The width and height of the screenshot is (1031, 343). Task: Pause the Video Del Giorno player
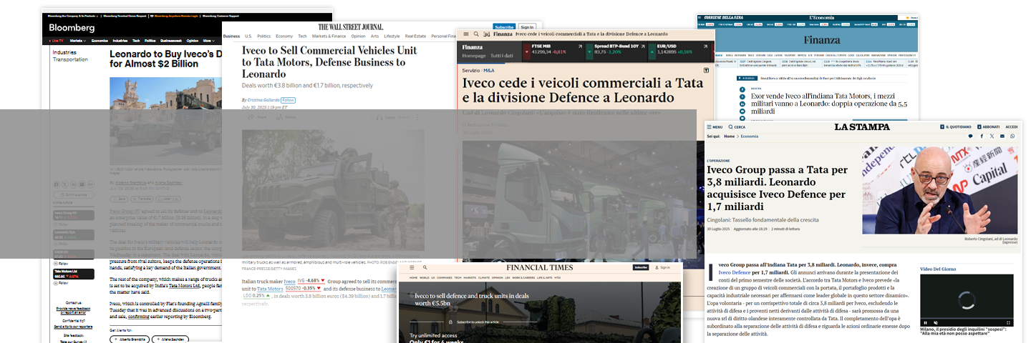925,322
